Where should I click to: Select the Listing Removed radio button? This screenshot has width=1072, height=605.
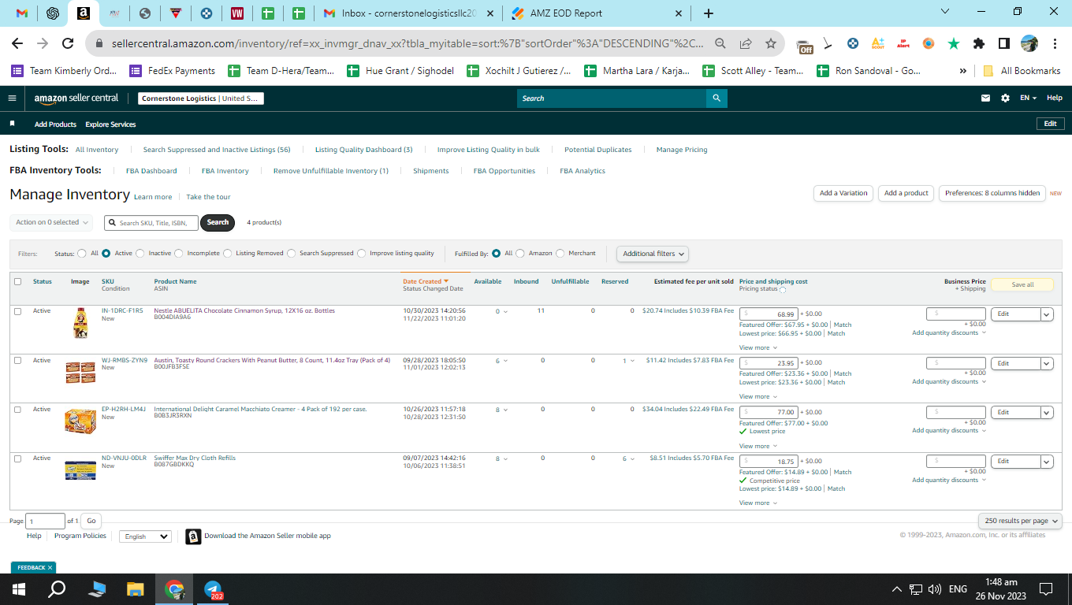228,254
